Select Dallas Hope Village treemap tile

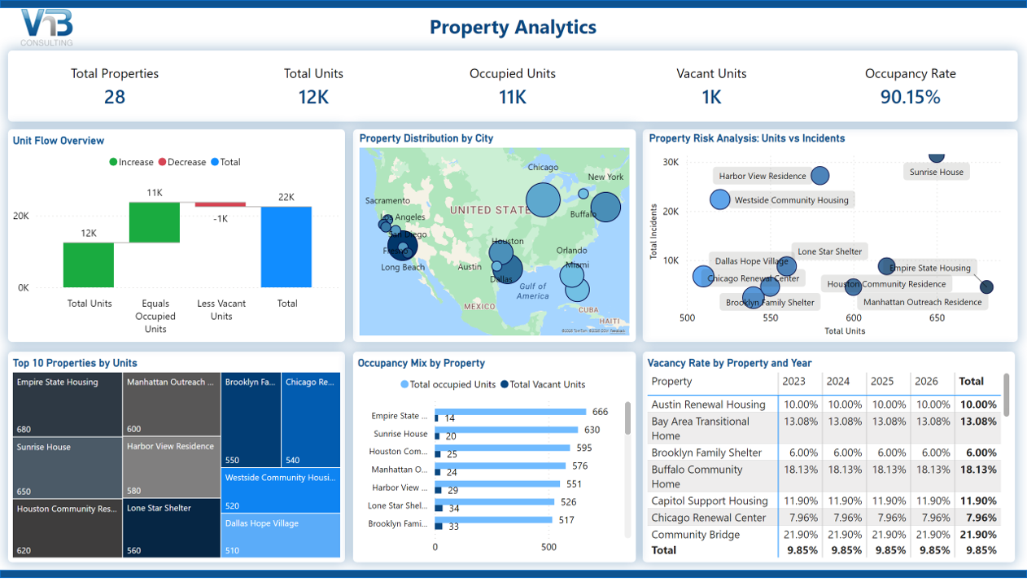click(281, 536)
